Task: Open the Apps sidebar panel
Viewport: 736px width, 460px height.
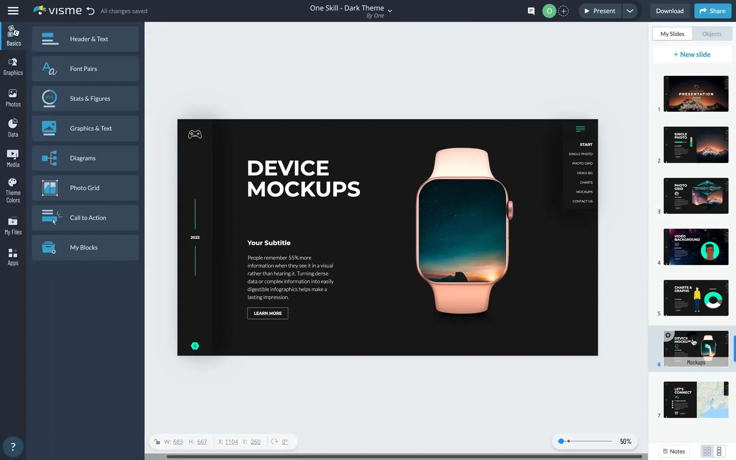Action: pyautogui.click(x=13, y=257)
